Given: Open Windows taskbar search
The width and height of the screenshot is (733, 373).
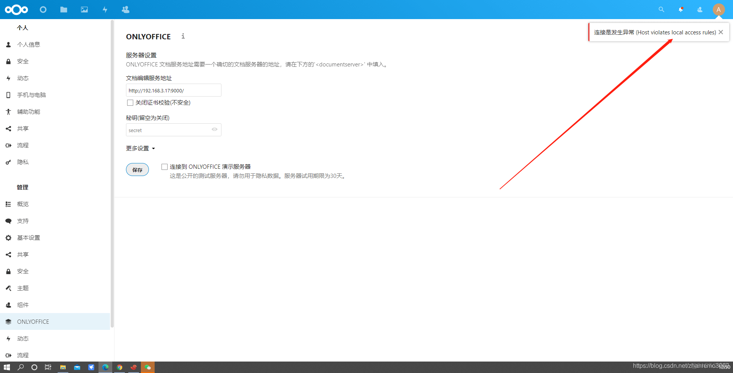Looking at the screenshot, I should (x=21, y=367).
